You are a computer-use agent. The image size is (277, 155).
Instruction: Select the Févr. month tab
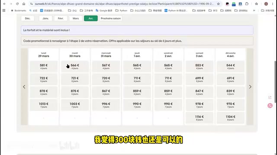pos(61,18)
